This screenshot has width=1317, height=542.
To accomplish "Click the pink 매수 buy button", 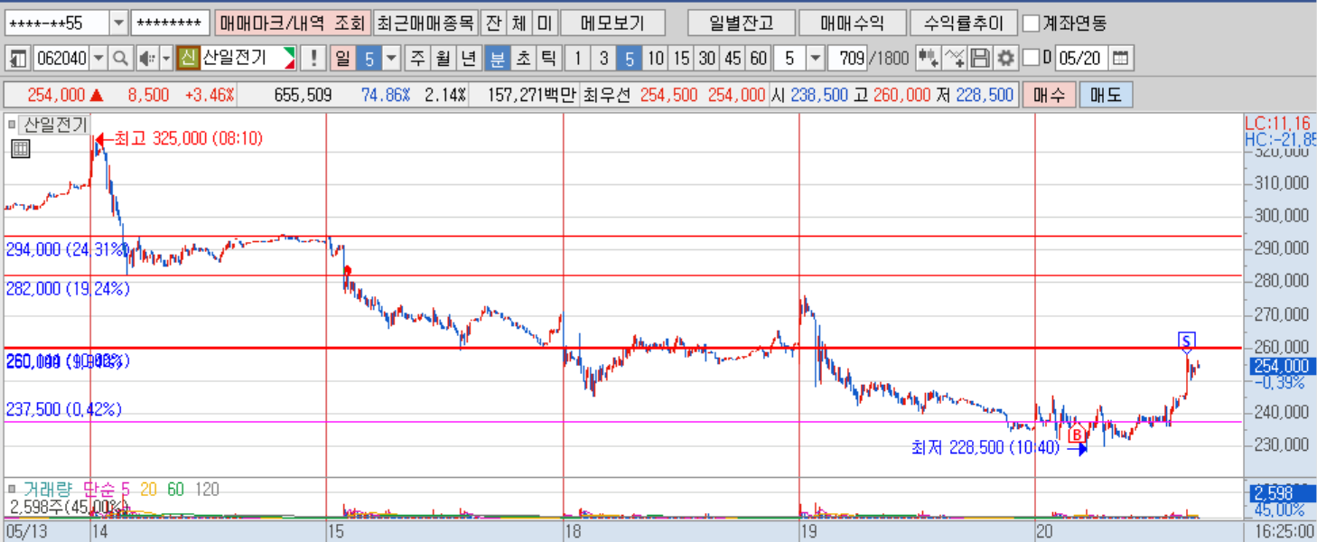I will [1050, 95].
